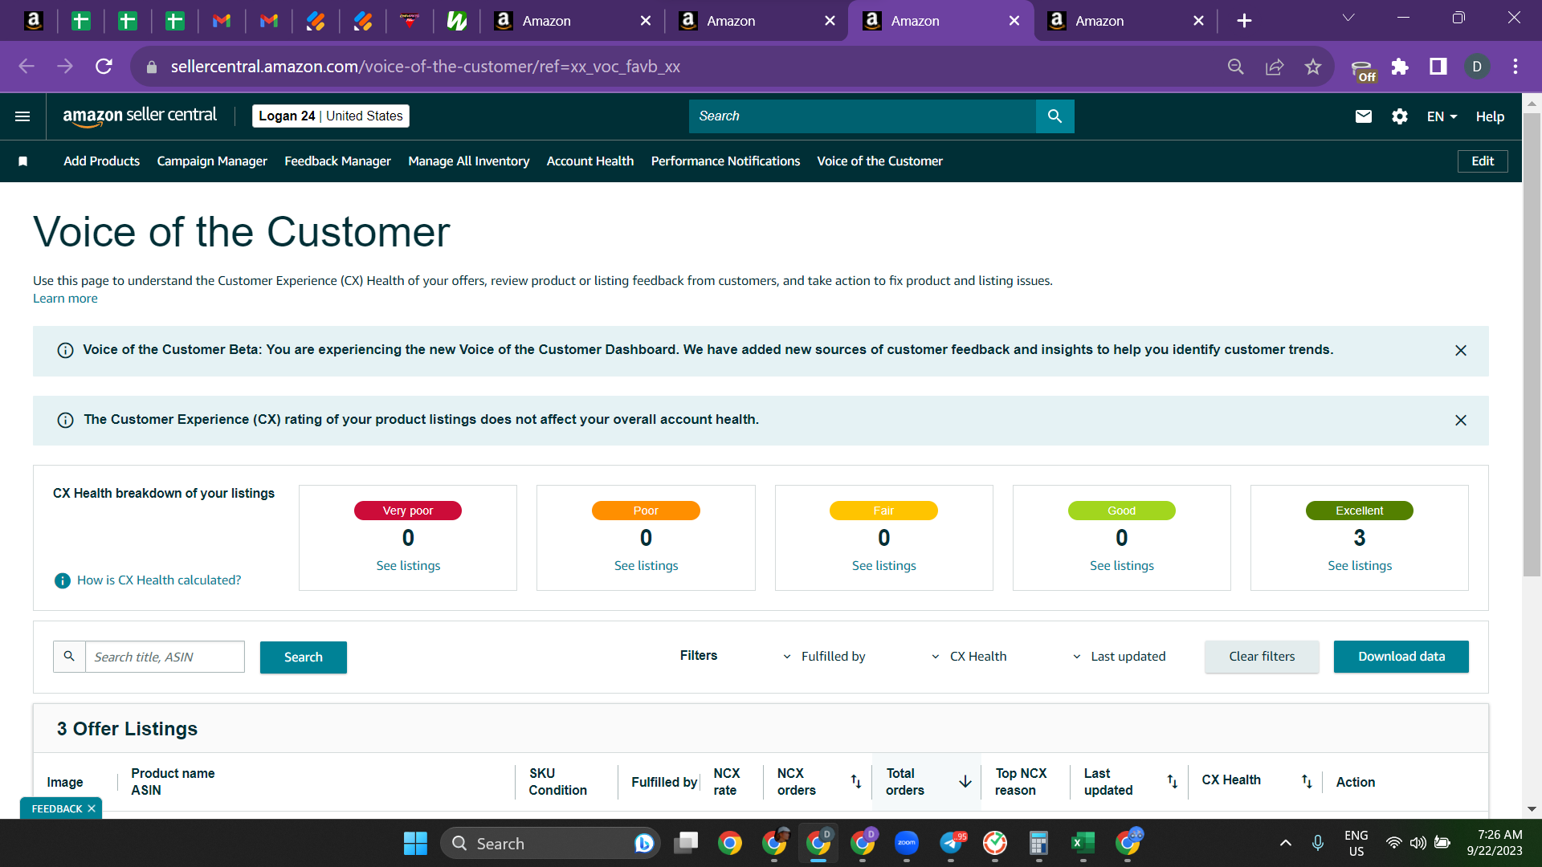Sort the table by Last updated column
This screenshot has width=1542, height=867.
pyautogui.click(x=1173, y=782)
